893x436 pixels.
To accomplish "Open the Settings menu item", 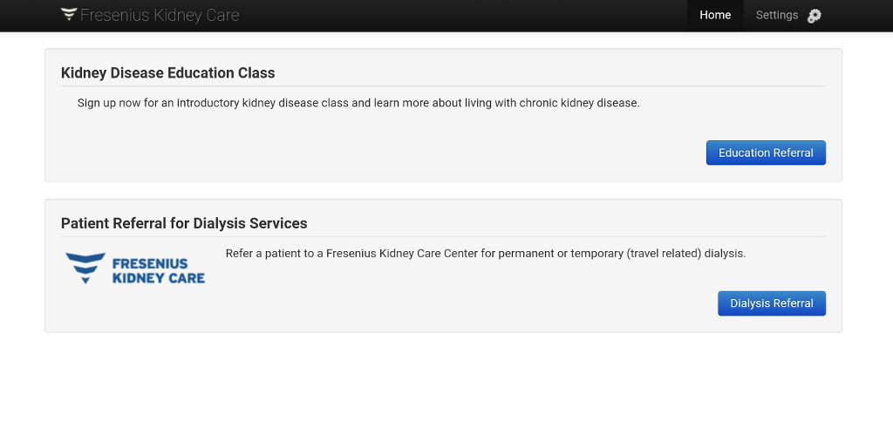I will click(x=777, y=16).
